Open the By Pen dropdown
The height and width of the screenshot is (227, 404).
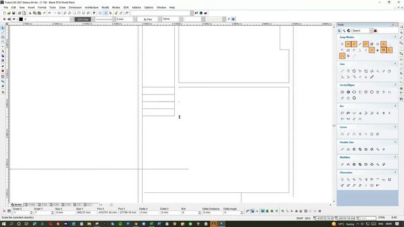tap(160, 20)
